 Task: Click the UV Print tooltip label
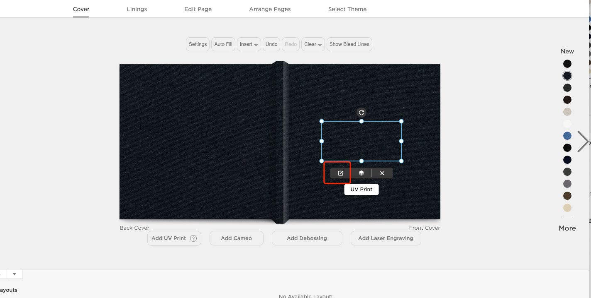[361, 190]
